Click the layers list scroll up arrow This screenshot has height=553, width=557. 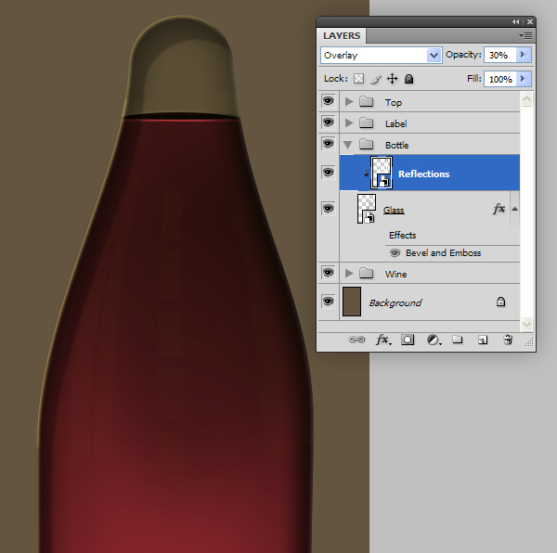(526, 98)
